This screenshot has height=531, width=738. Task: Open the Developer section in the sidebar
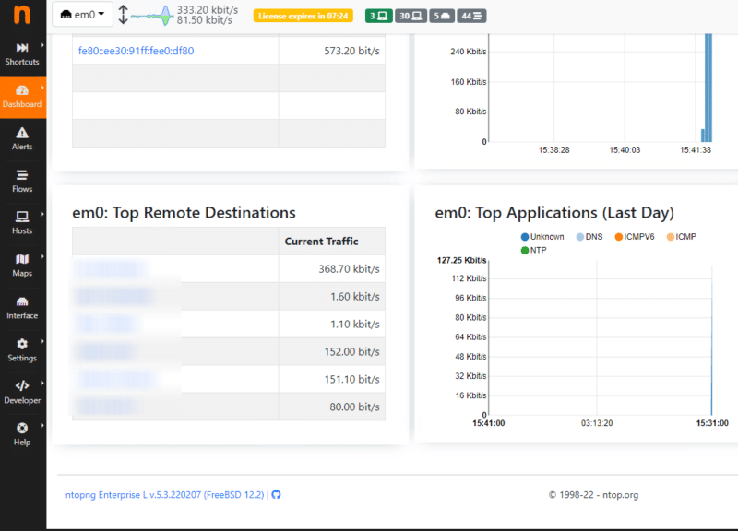[x=22, y=393]
